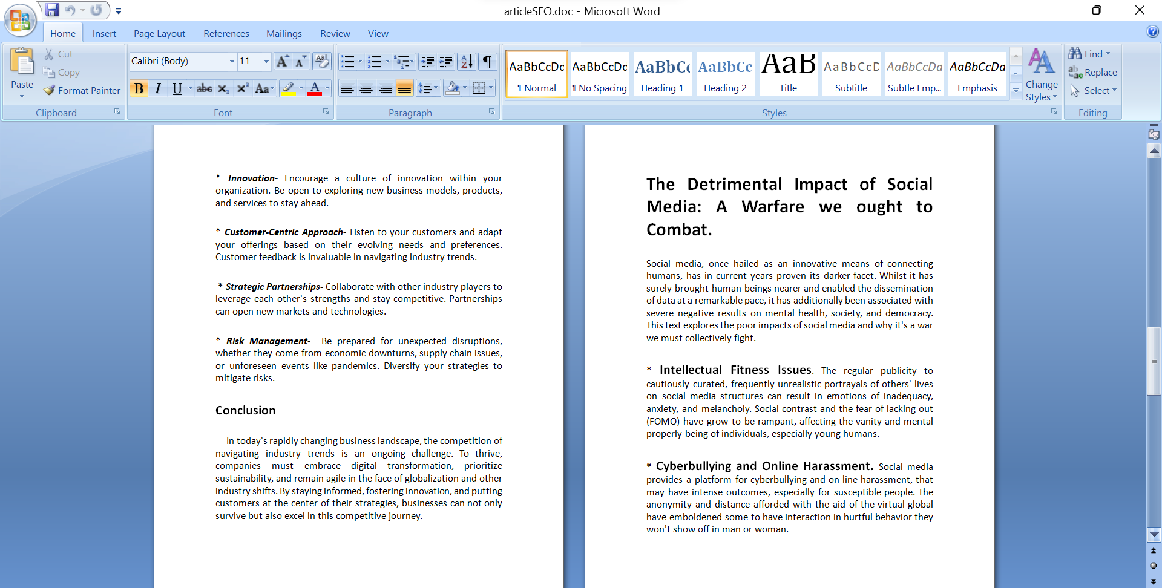The width and height of the screenshot is (1162, 588).
Task: Toggle Show/Hide paragraph marks
Action: [x=487, y=61]
